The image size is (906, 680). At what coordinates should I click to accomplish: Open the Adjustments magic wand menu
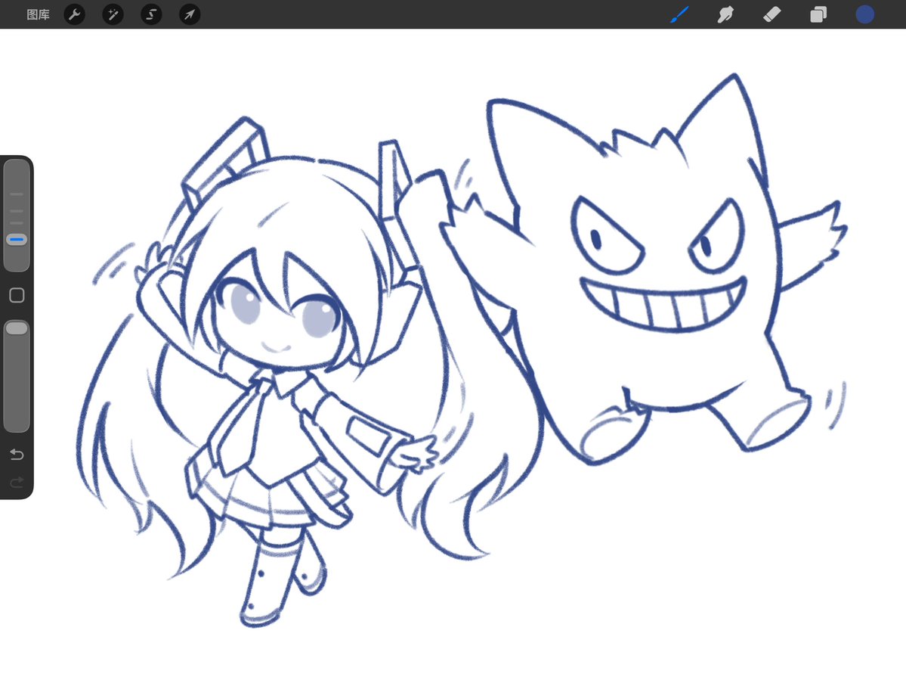(113, 14)
